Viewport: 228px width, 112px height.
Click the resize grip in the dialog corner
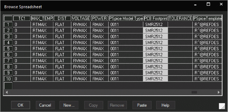click(222, 106)
